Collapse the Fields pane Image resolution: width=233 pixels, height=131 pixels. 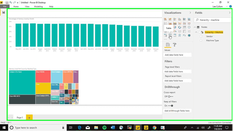230,13
